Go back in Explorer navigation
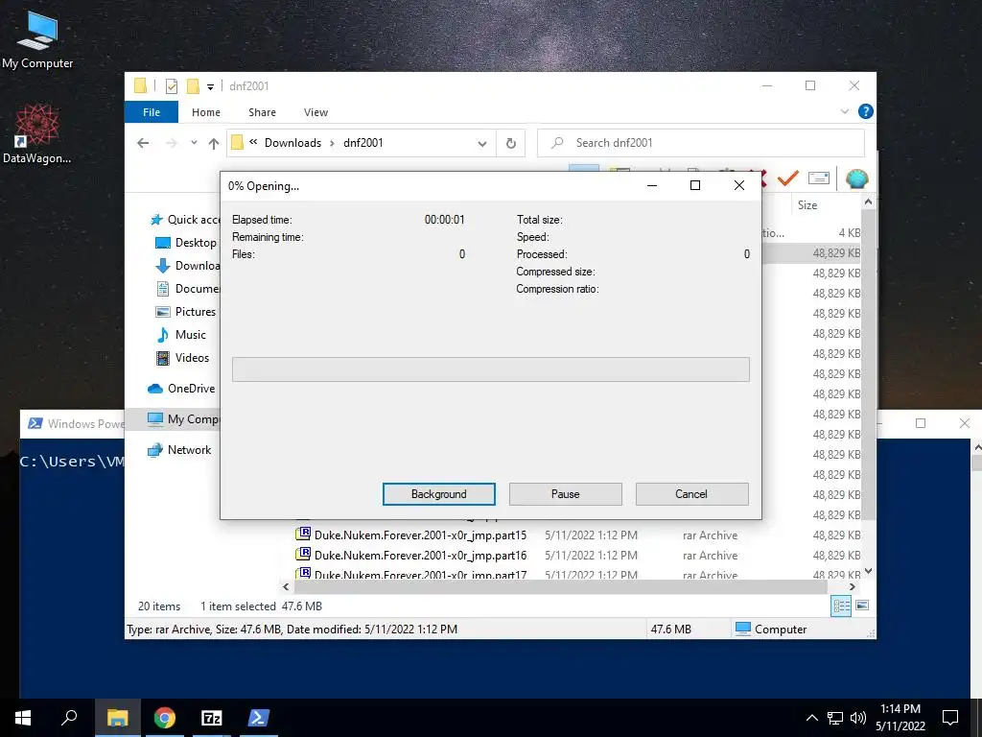Viewport: 982px width, 737px height. (x=143, y=143)
